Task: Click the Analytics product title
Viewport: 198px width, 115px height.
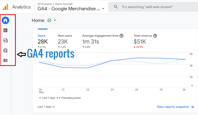Action: pos(21,7)
